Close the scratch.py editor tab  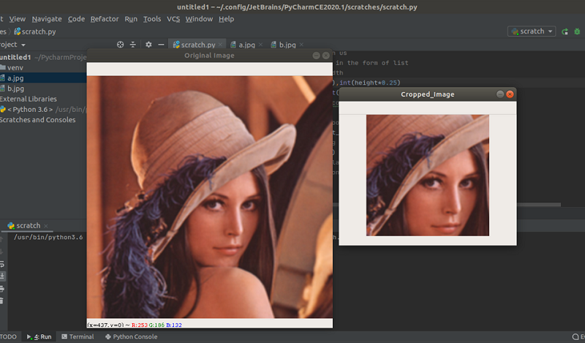(221, 45)
